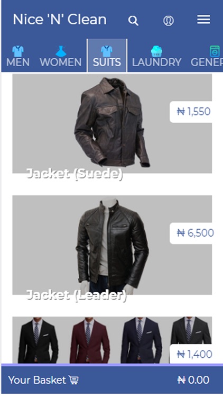
Task: Select the LAUNDRY category tab
Action: 157,56
